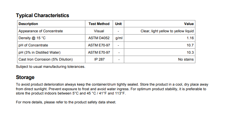Click the Typical Characteristics heading
Image resolution: width=228 pixels, height=132 pixels.
(x=43, y=15)
